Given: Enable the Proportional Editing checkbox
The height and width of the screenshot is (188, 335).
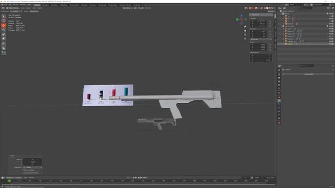Looking at the screenshot, I should coord(24,173).
